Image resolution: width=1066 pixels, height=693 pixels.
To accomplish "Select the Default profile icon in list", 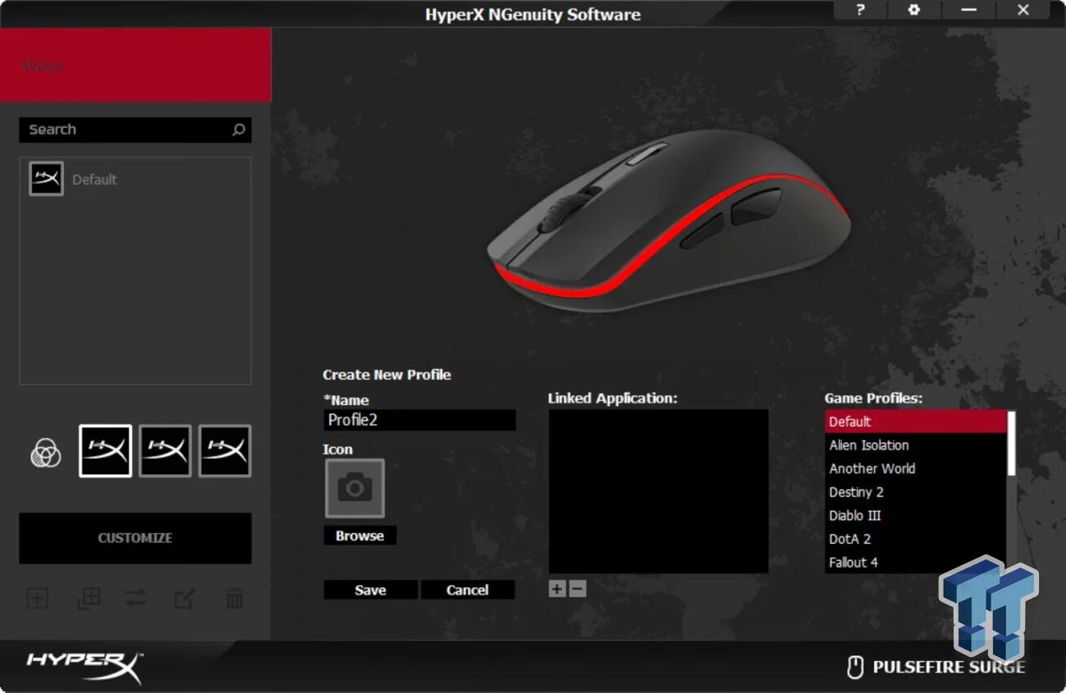I will 46,178.
